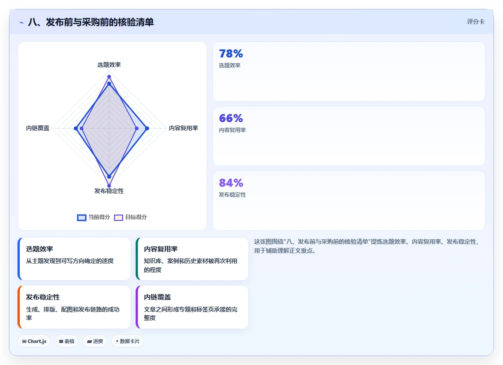
Task: Click the 78% value text
Action: pyautogui.click(x=231, y=53)
